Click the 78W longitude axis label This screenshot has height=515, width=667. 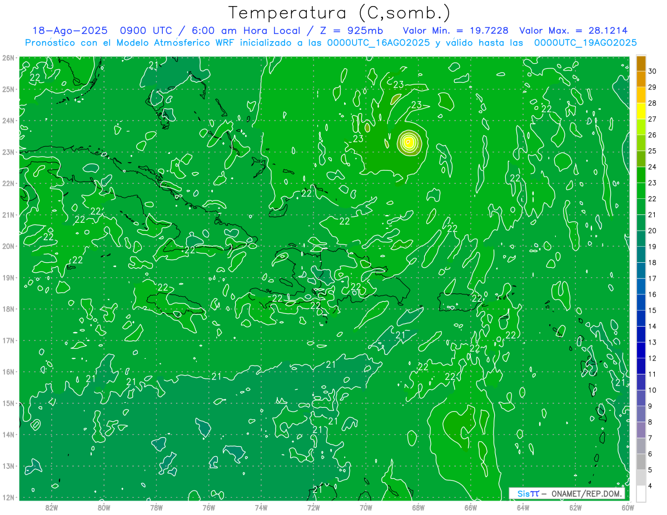[x=156, y=507]
